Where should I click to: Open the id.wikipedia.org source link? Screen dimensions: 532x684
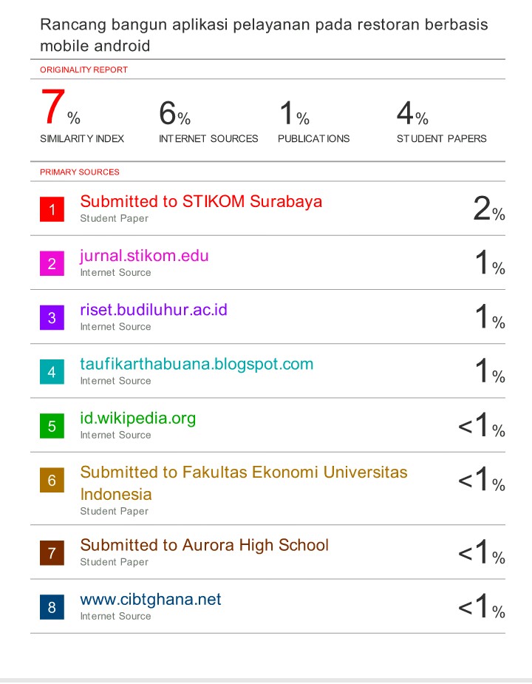[x=138, y=419]
